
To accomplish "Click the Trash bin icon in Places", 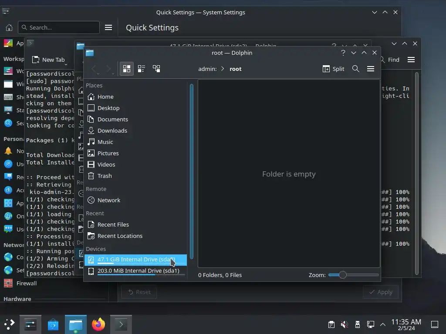I will pyautogui.click(x=91, y=176).
